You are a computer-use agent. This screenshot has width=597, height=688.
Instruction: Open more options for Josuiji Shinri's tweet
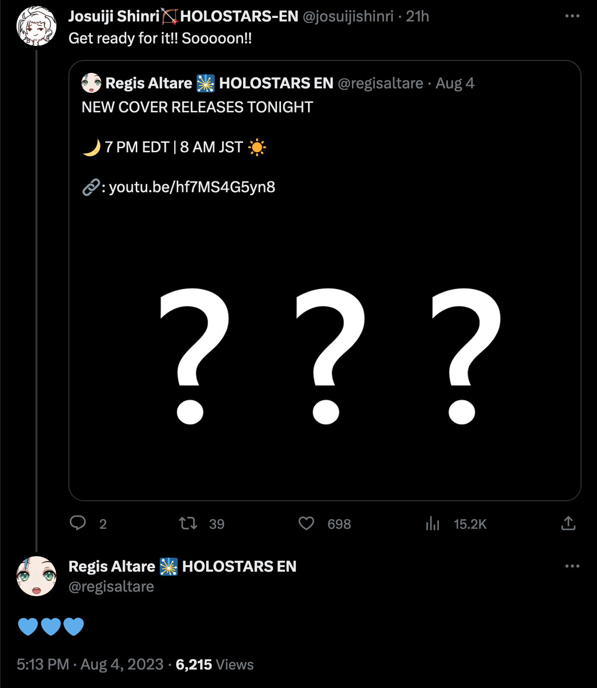click(x=572, y=16)
